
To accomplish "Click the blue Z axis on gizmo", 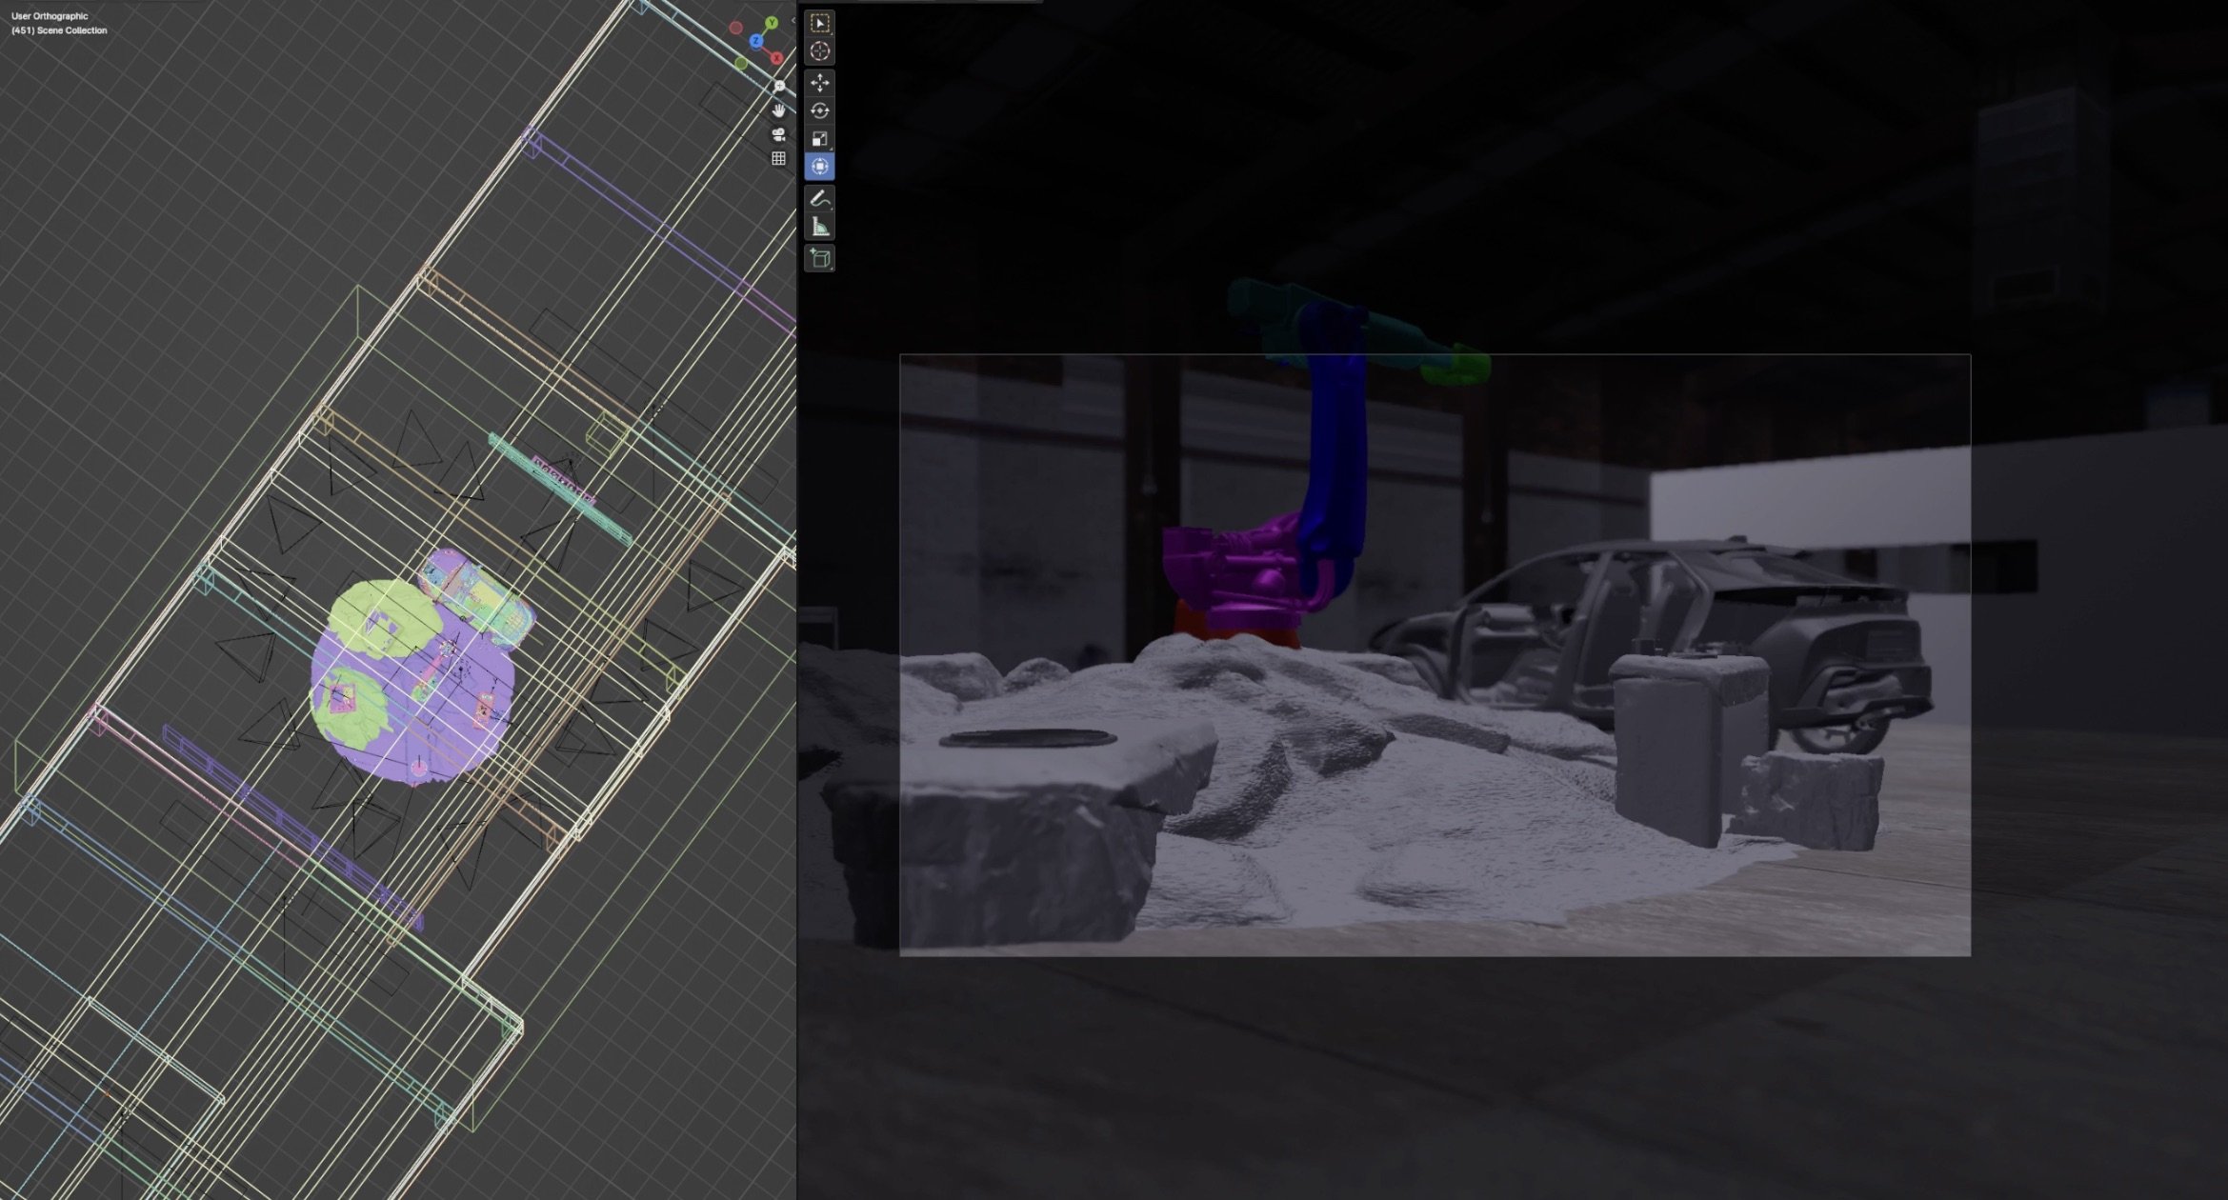I will pos(755,41).
